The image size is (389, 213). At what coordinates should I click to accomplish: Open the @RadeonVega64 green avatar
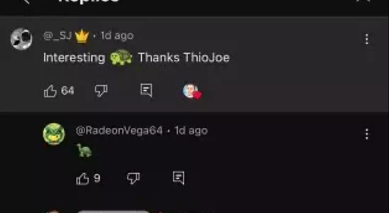(x=54, y=134)
